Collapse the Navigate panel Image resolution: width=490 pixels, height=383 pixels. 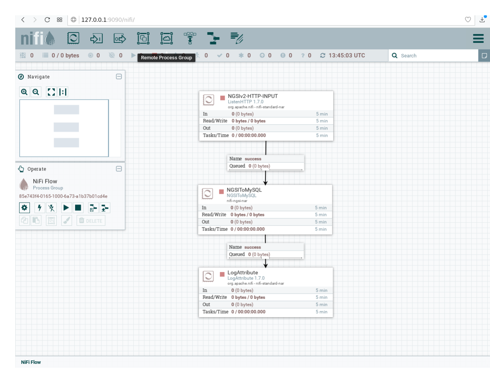coord(119,76)
